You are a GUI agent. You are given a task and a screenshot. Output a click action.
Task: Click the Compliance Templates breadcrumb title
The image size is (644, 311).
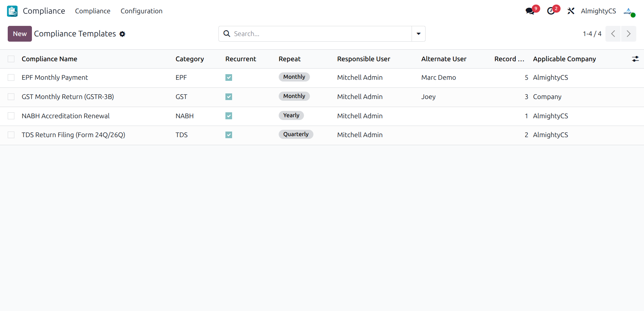pos(75,34)
